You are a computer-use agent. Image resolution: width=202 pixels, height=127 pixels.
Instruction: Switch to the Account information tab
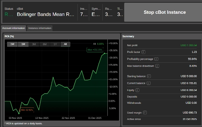(13, 28)
